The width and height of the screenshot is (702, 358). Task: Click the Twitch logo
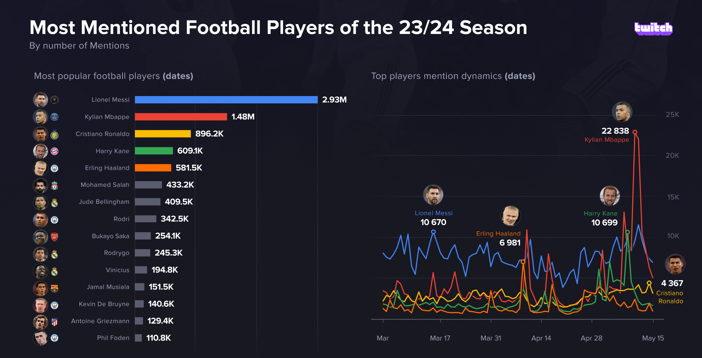(x=653, y=28)
